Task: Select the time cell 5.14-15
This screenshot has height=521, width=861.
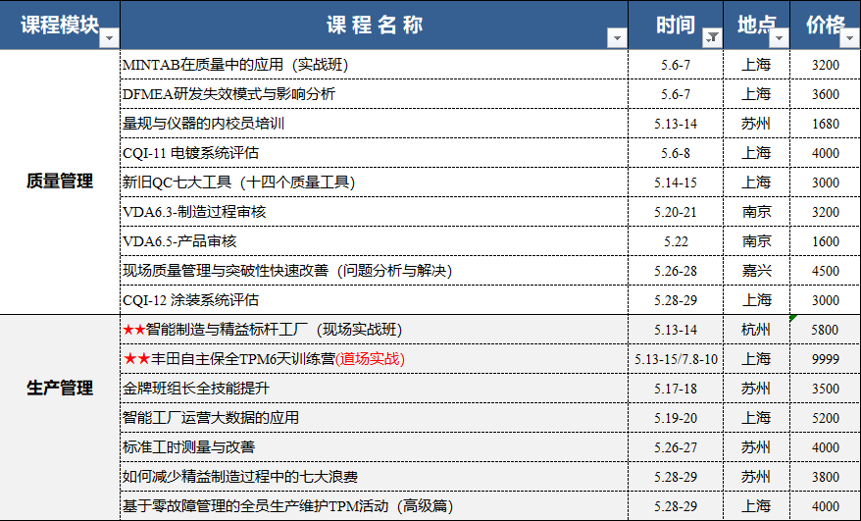Action: [676, 182]
